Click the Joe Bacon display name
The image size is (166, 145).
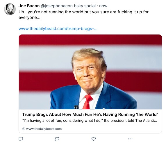[29, 6]
